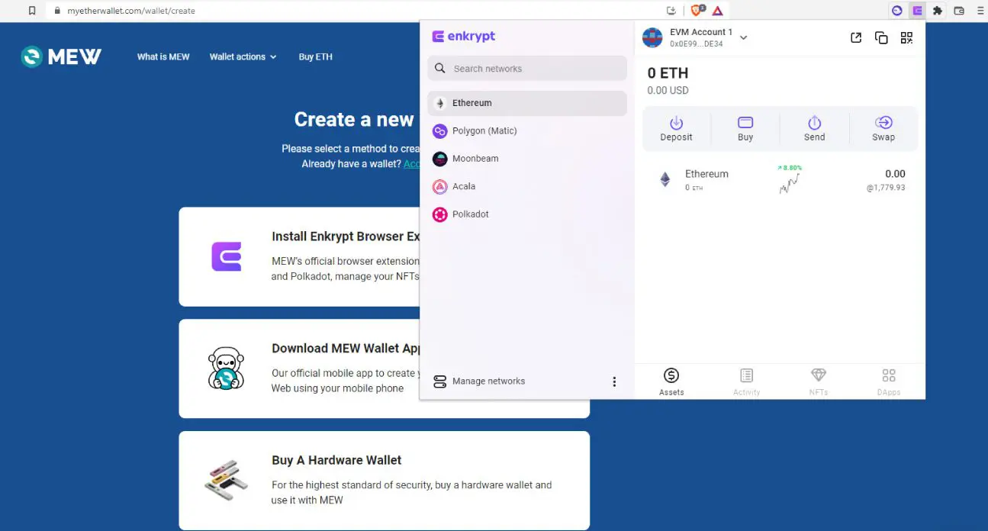Screen dimensions: 988x531
Task: Choose the Acala network
Action: (527, 186)
